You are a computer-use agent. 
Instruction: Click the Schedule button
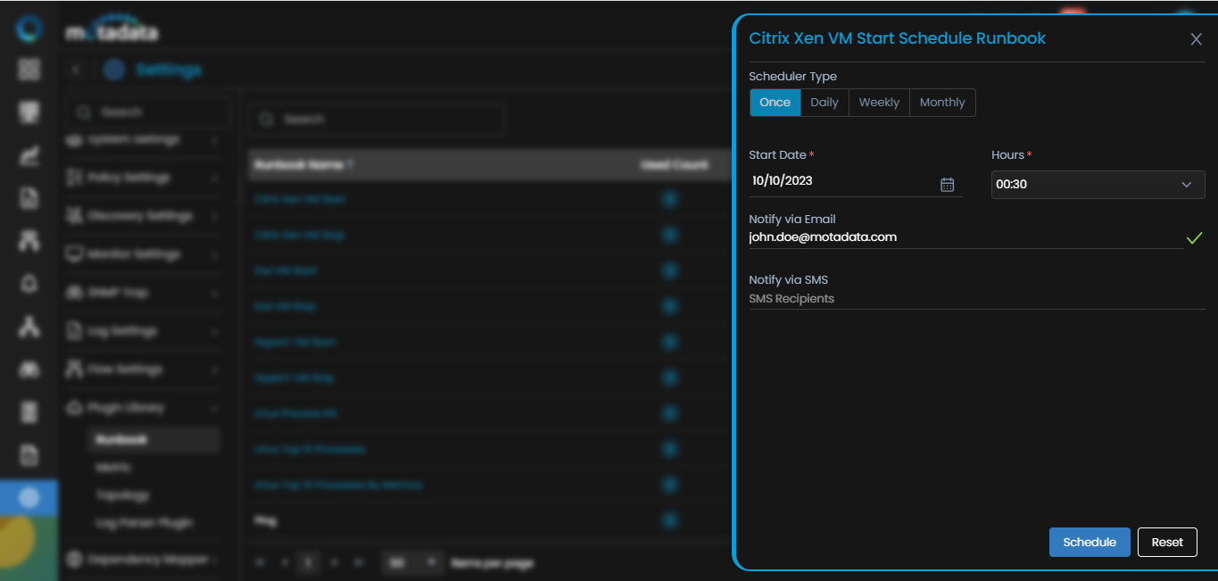(1090, 542)
